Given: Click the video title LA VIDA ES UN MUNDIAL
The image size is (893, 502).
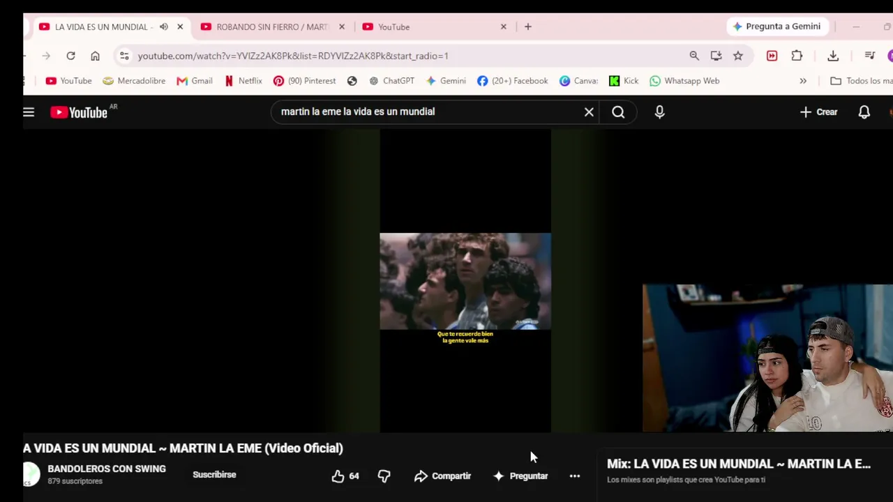Looking at the screenshot, I should pyautogui.click(x=183, y=448).
